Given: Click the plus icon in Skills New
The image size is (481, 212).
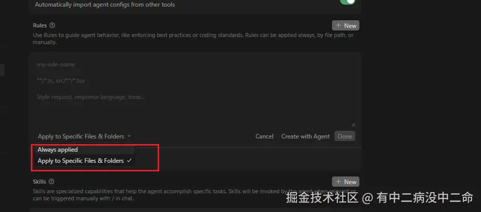Looking at the screenshot, I should coord(339,182).
